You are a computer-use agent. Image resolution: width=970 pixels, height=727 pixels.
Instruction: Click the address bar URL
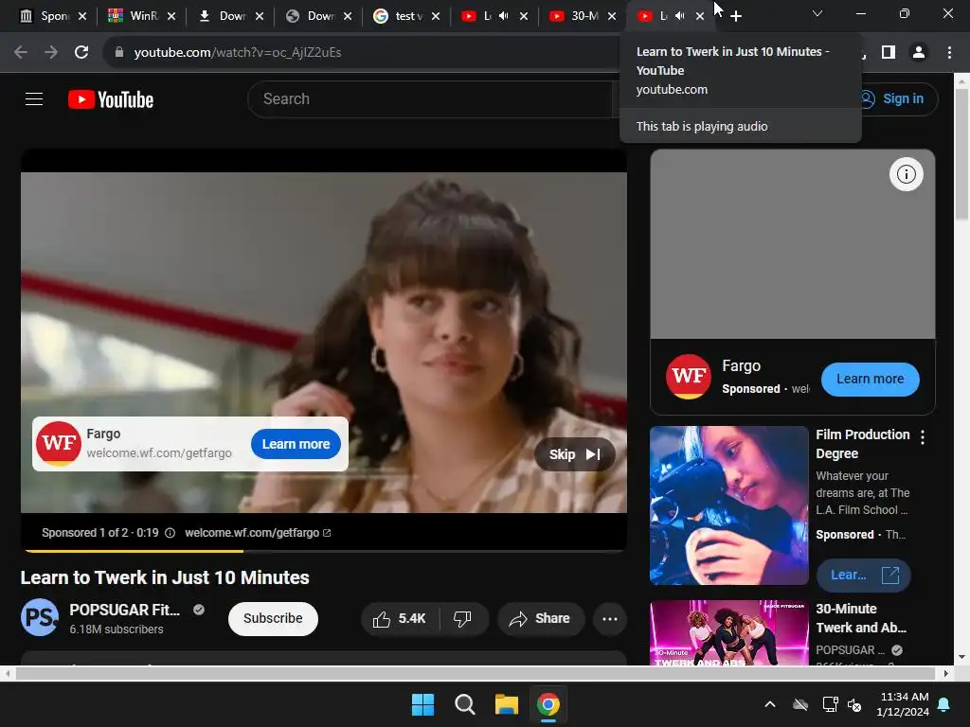(x=237, y=53)
